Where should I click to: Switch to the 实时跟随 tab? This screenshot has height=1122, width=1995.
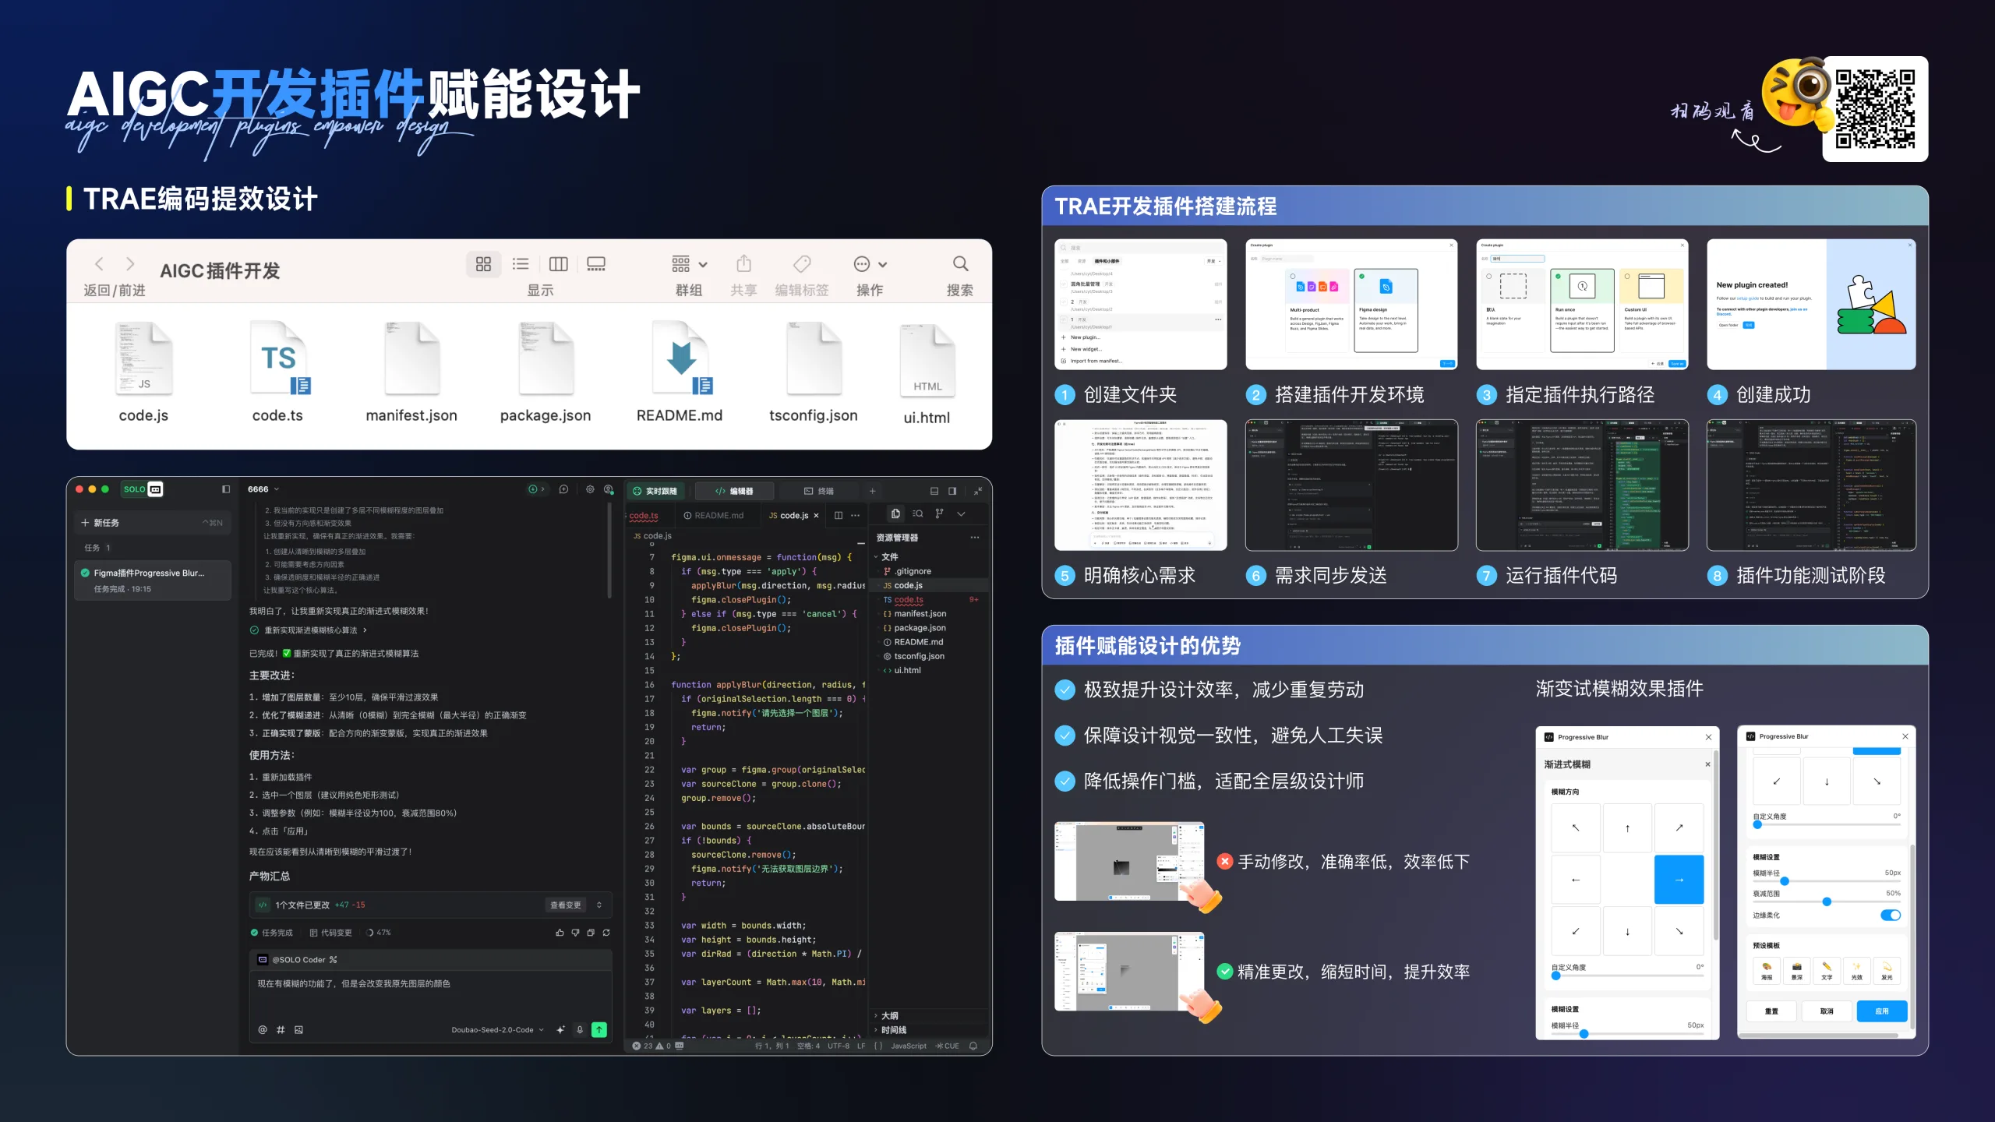(x=655, y=491)
